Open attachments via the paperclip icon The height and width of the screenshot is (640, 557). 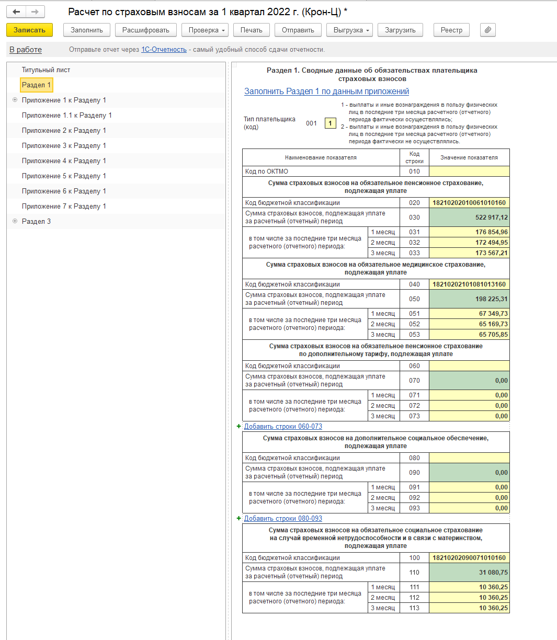487,30
